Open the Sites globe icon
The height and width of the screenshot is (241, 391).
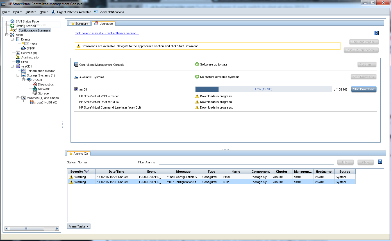click(x=18, y=62)
